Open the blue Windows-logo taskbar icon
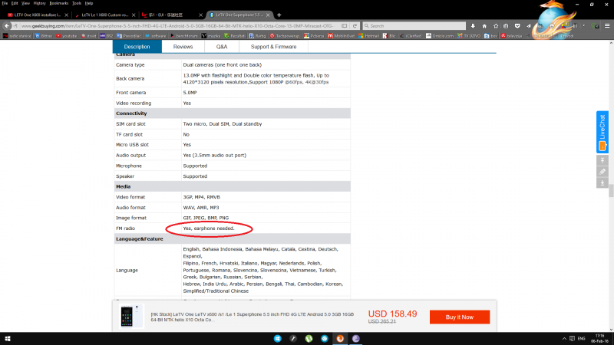The width and height of the screenshot is (614, 345). [x=278, y=339]
